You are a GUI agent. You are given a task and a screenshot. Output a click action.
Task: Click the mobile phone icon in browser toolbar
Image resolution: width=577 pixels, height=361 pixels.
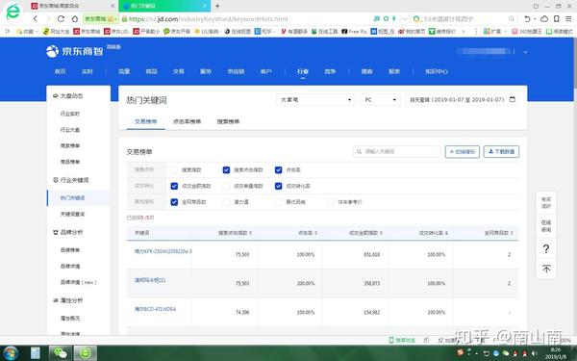point(557,19)
